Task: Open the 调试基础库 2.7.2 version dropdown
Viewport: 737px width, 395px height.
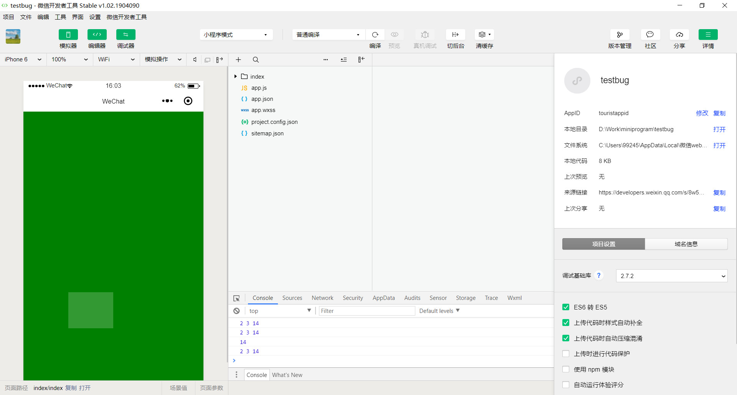Action: (671, 276)
